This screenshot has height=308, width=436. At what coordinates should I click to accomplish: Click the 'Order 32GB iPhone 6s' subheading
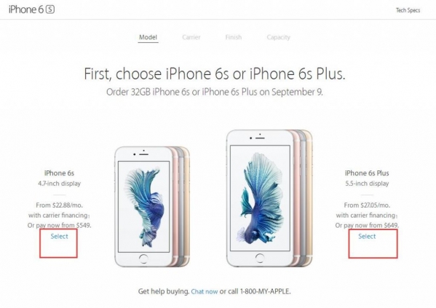pos(215,92)
